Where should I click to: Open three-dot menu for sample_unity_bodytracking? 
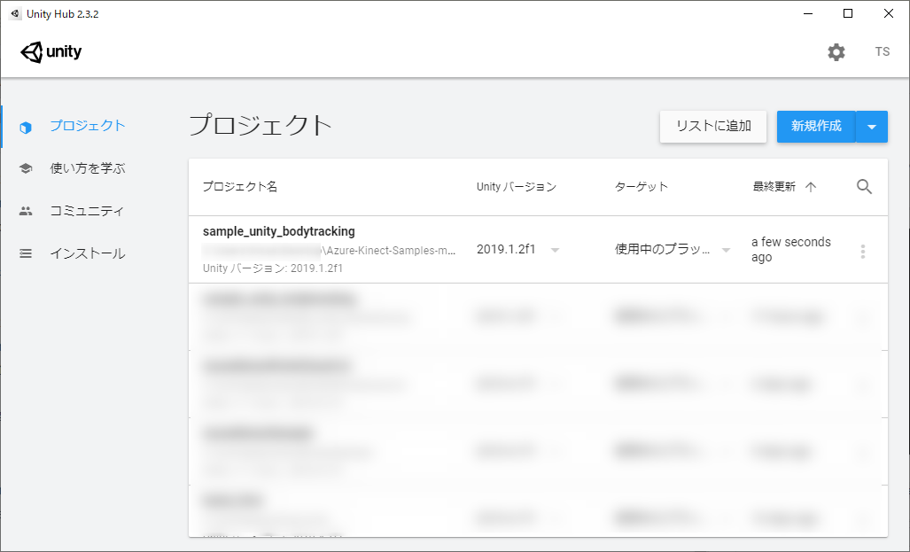point(863,252)
